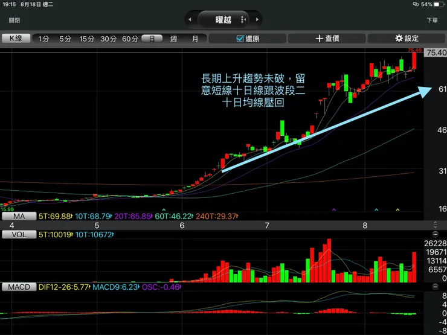Image resolution: width=447 pixels, height=335 pixels.
Task: Tap the 75.40 current price tag
Action: [436, 53]
